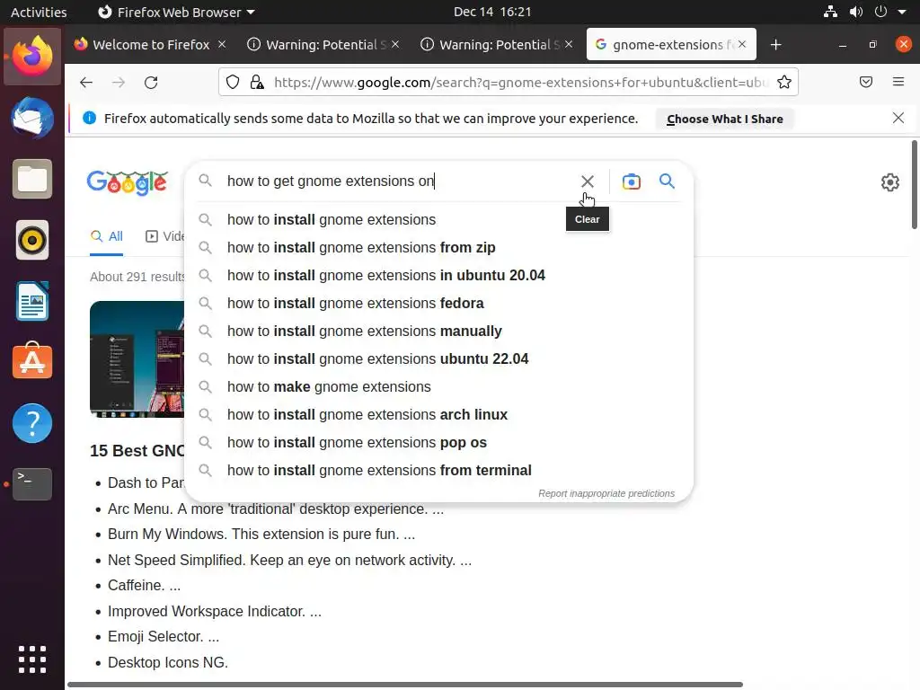The image size is (920, 690).
Task: Open a new browser tab
Action: pyautogui.click(x=775, y=45)
